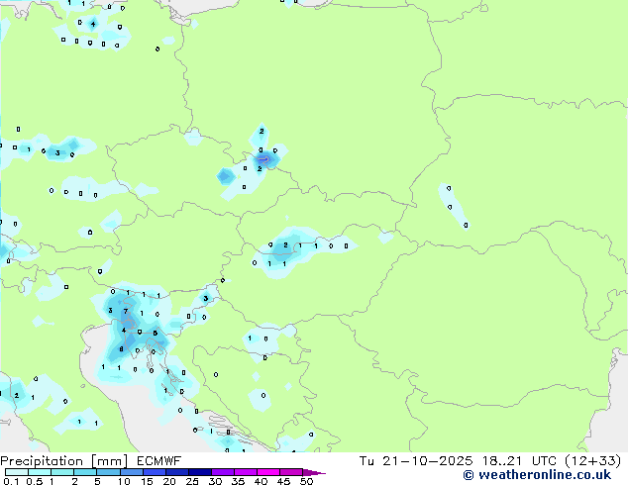Select legend swatch between 0.1 and 0.5

click(x=17, y=472)
